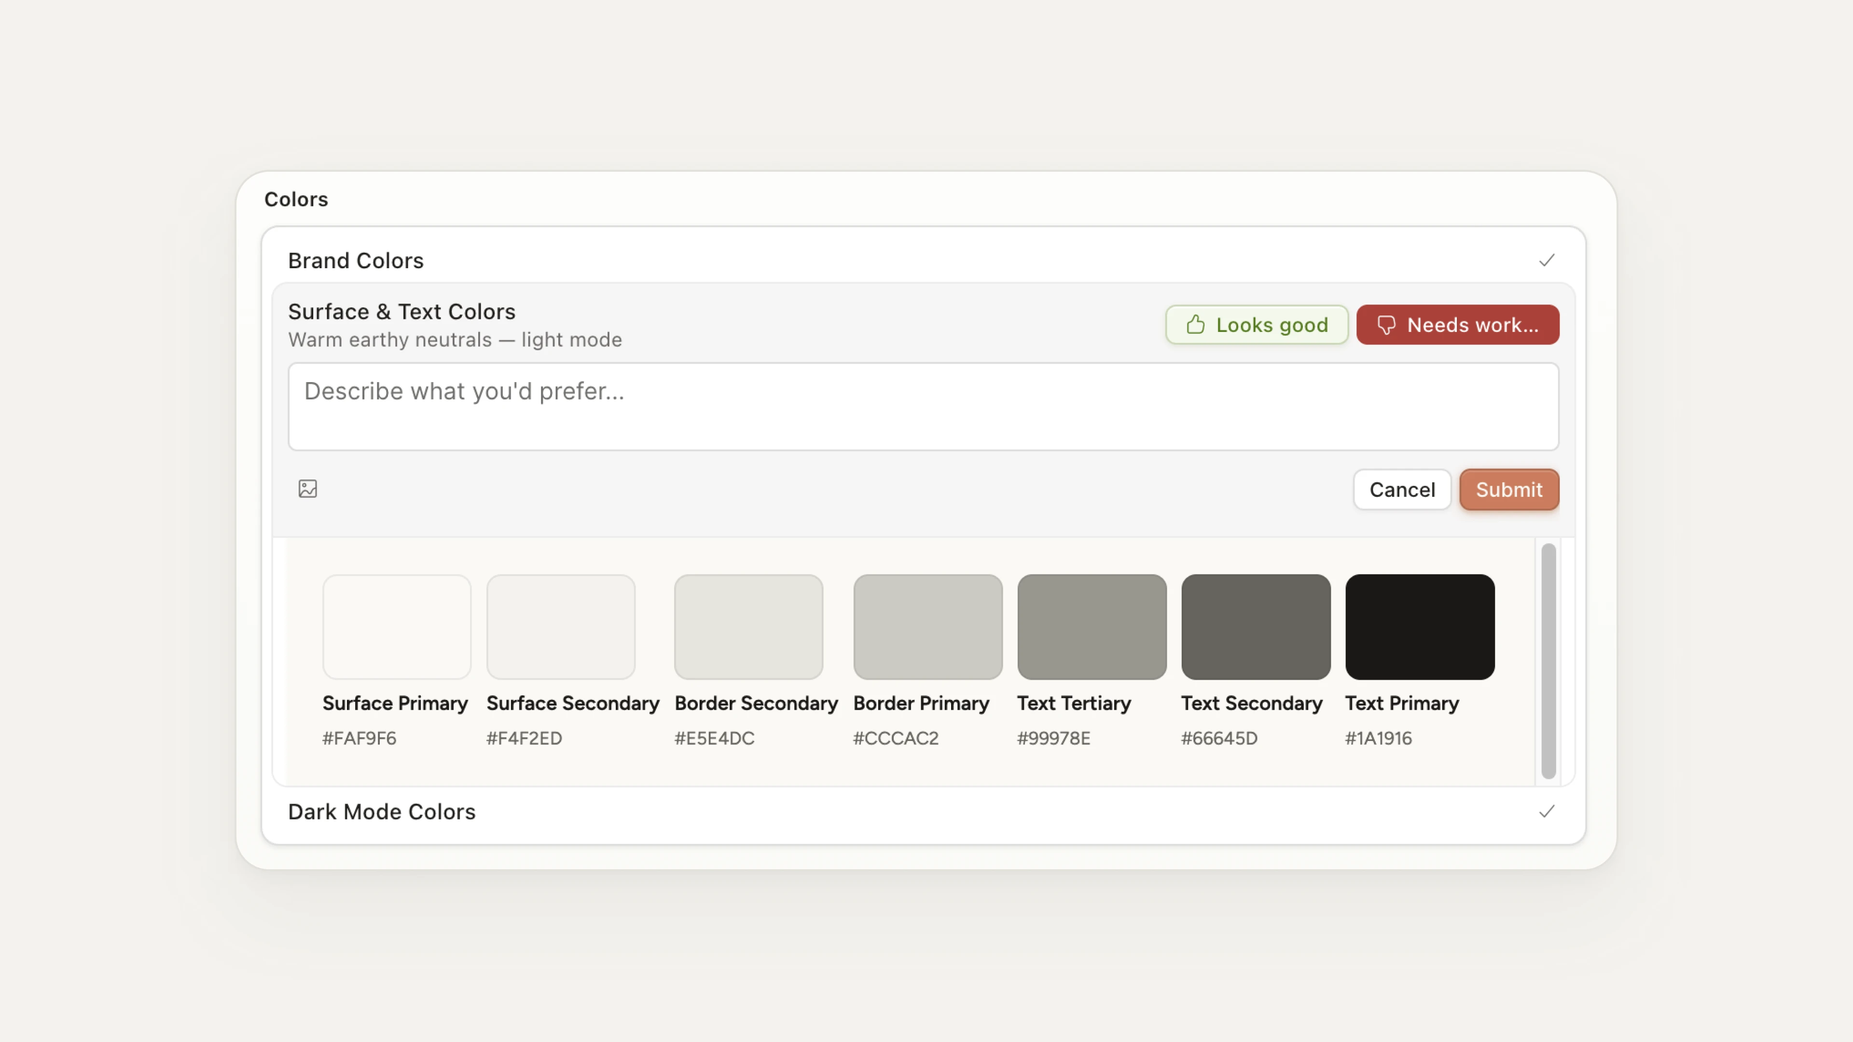The width and height of the screenshot is (1853, 1042).
Task: Select the Surface Primary color swatch
Action: tap(396, 626)
